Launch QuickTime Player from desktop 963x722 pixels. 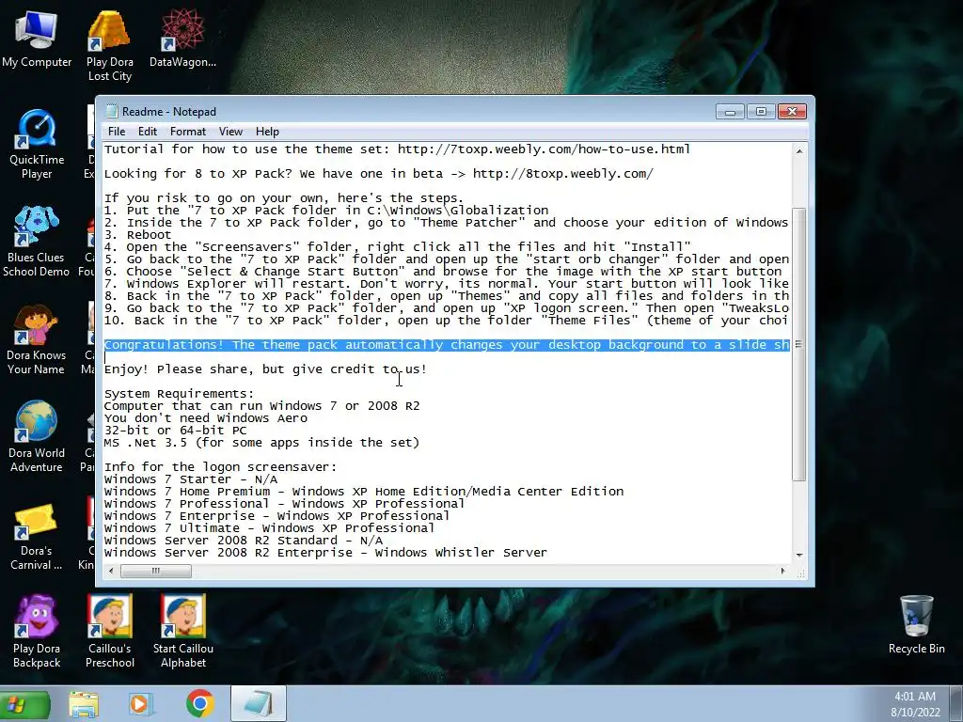pyautogui.click(x=37, y=145)
